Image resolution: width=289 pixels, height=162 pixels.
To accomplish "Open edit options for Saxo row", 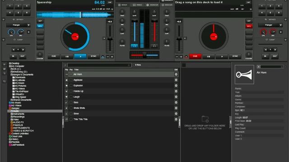I will (x=176, y=103).
